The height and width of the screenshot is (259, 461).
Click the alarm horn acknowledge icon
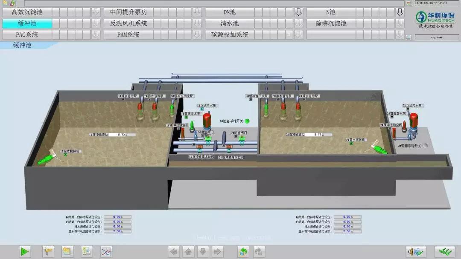(x=416, y=252)
